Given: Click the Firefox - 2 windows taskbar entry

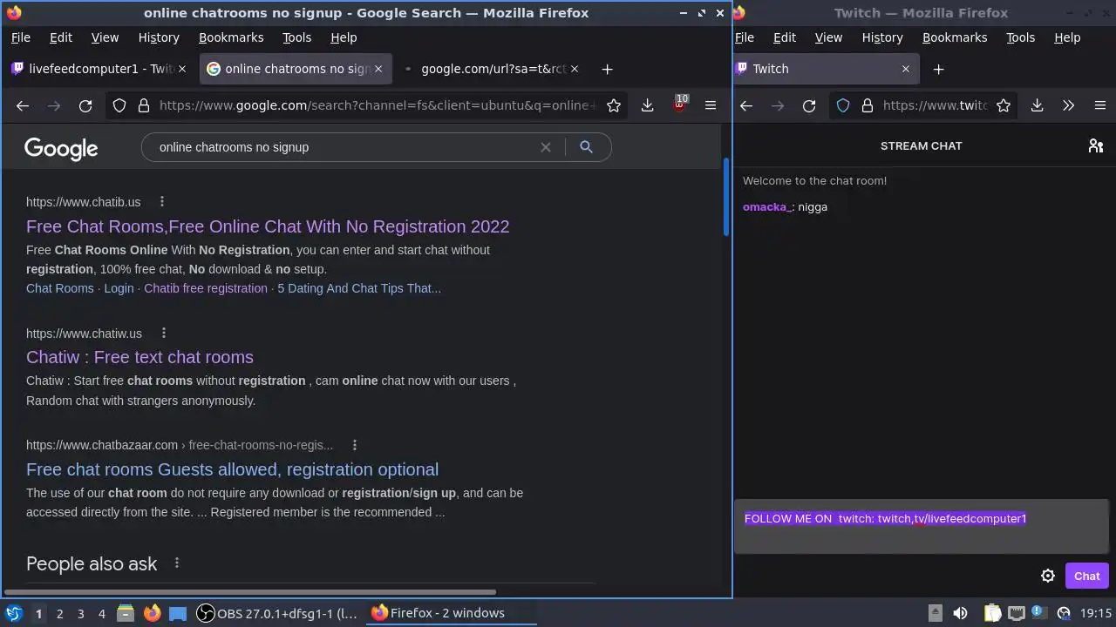Looking at the screenshot, I should click(452, 613).
